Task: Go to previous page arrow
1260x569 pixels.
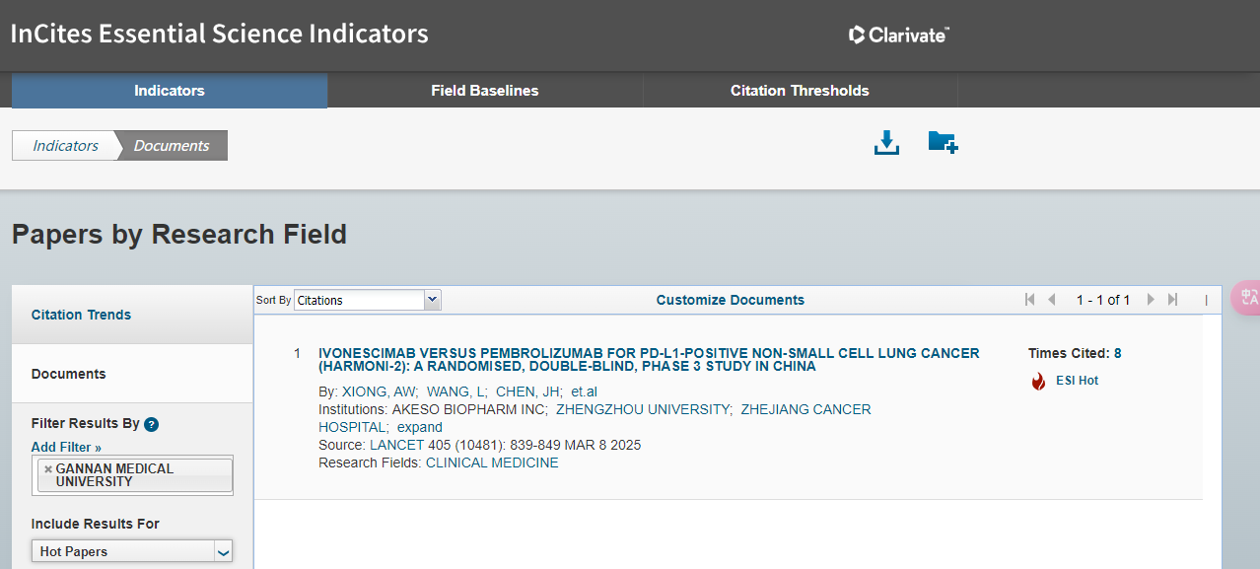Action: tap(1052, 300)
